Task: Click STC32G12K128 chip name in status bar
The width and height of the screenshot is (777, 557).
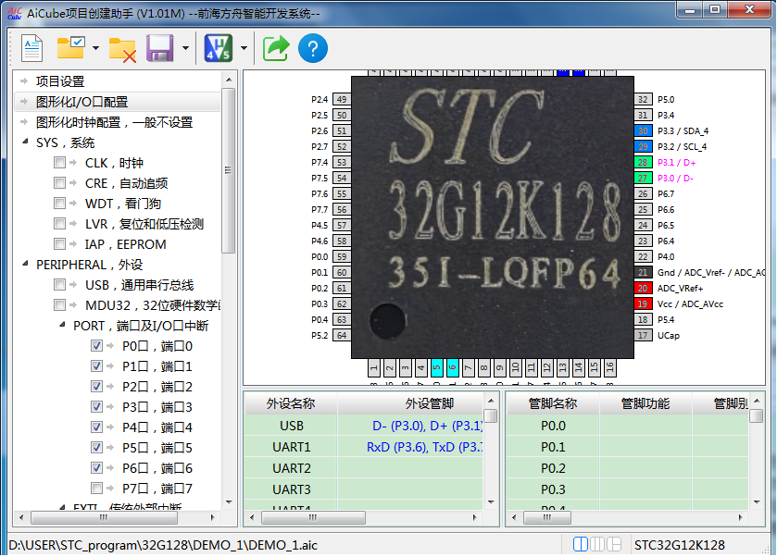Action: [x=680, y=545]
